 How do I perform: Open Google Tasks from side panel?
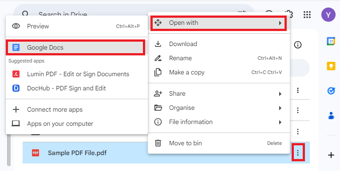coord(331,91)
